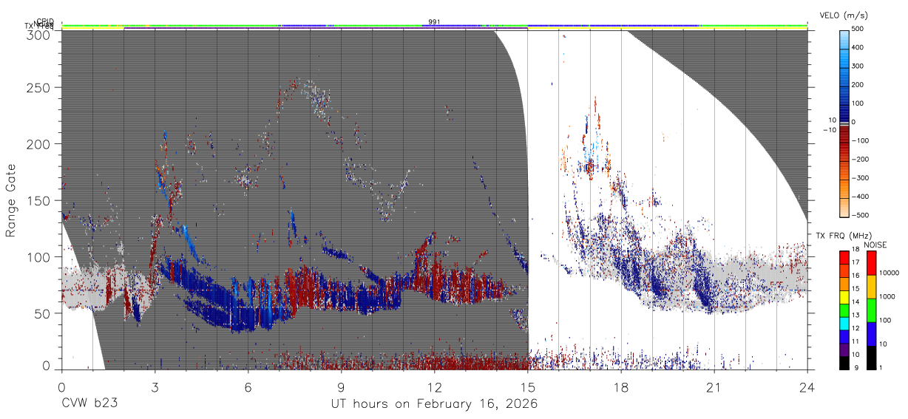Click the 1 label on NOISE legend

click(883, 368)
